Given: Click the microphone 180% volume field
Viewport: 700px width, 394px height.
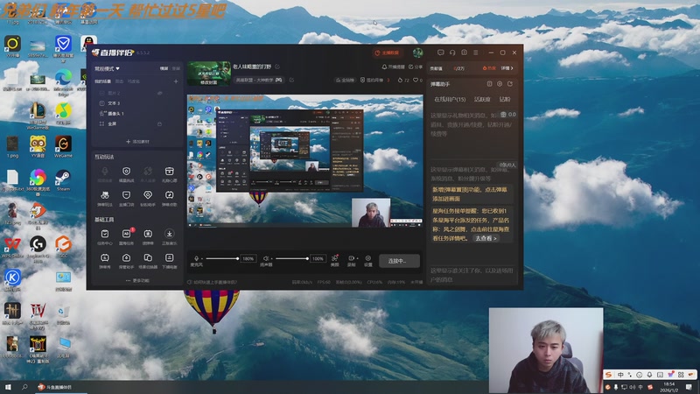Looking at the screenshot, I should 248,258.
